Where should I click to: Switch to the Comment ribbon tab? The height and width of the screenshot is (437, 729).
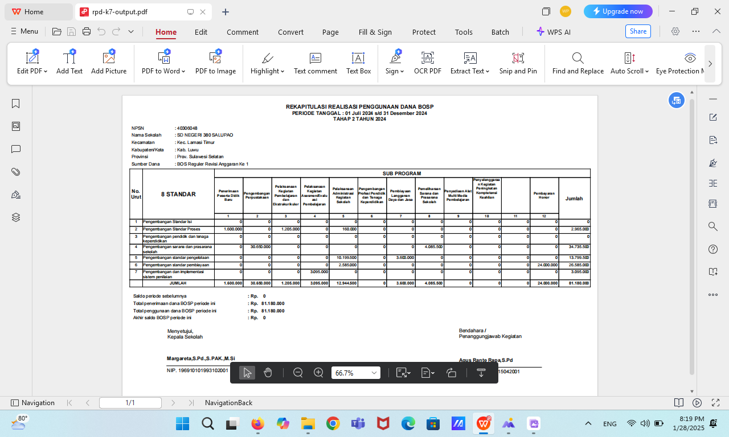pyautogui.click(x=243, y=32)
